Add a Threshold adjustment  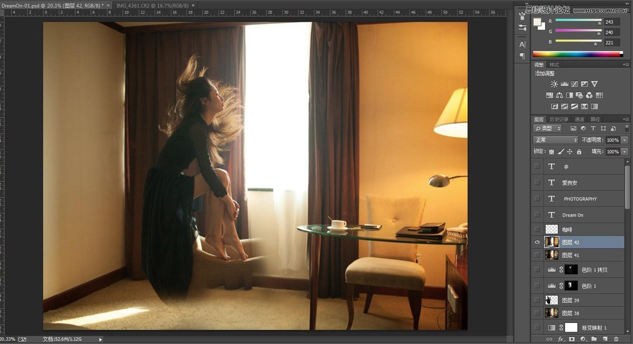[x=574, y=106]
